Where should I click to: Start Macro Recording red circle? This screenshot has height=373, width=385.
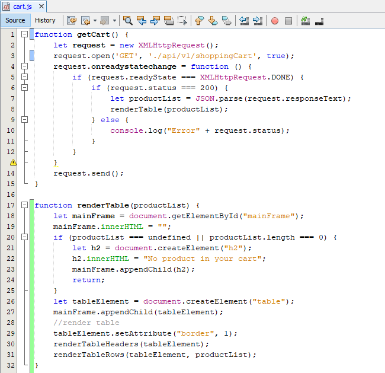[275, 21]
